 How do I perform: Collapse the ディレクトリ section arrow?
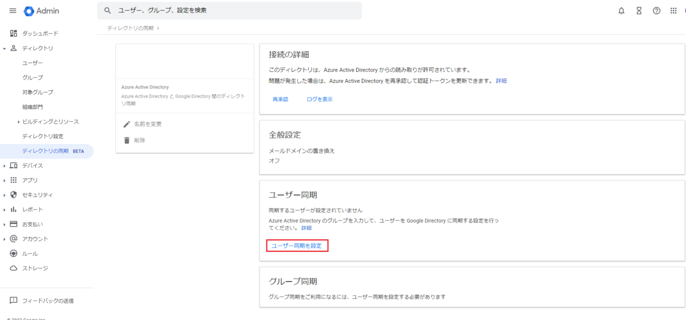coord(5,49)
